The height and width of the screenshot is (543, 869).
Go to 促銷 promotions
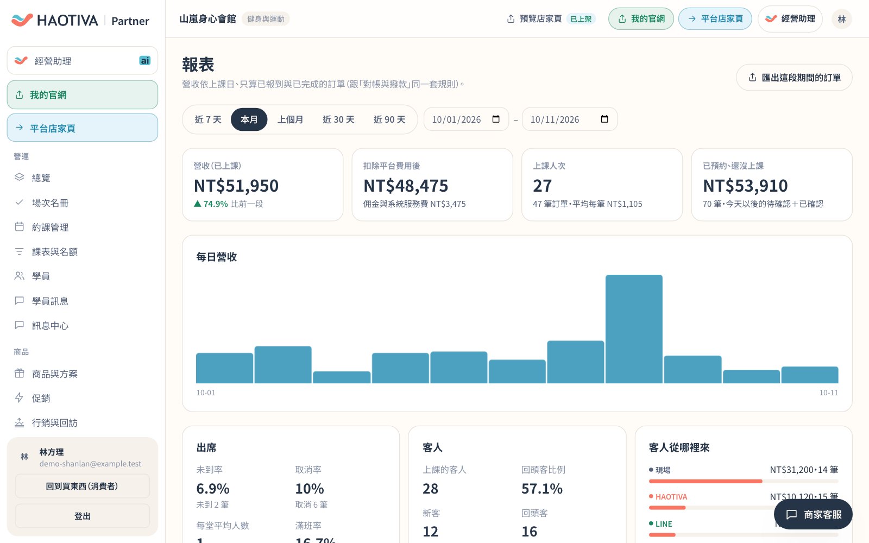click(83, 398)
